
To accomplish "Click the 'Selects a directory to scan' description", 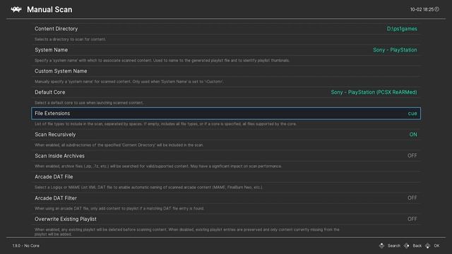I will 70,40.
